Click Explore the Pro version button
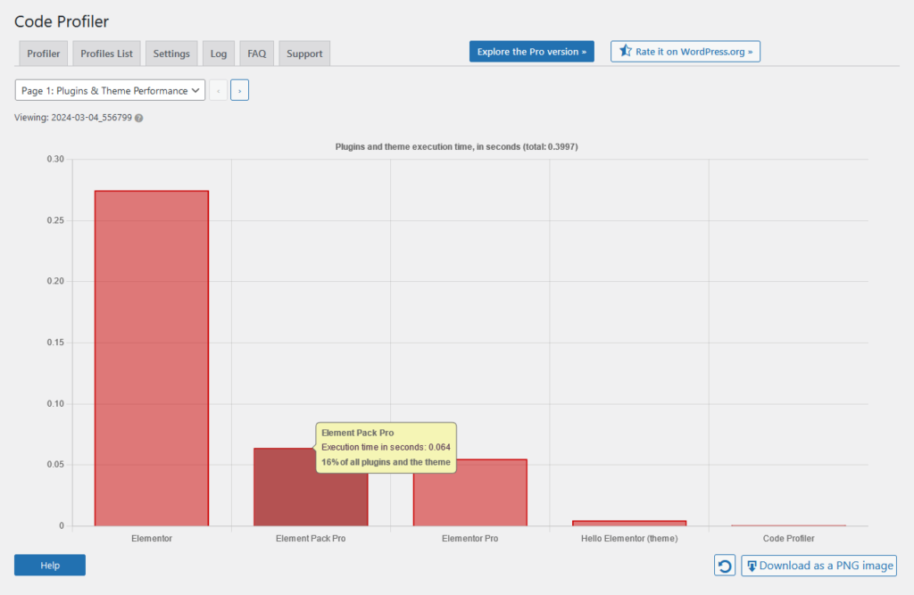914x595 pixels. 532,51
